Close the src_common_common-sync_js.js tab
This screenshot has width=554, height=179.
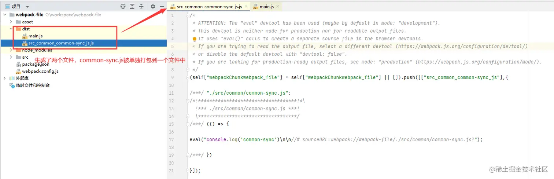pos(245,7)
